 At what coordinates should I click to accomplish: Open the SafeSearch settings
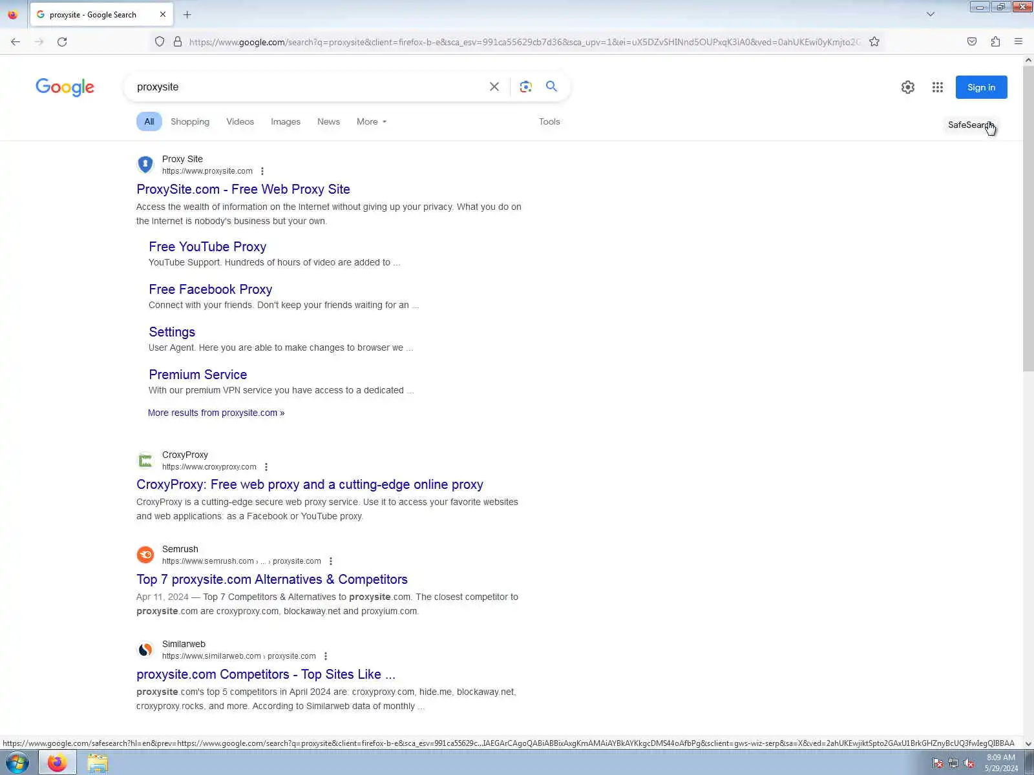[x=971, y=125]
